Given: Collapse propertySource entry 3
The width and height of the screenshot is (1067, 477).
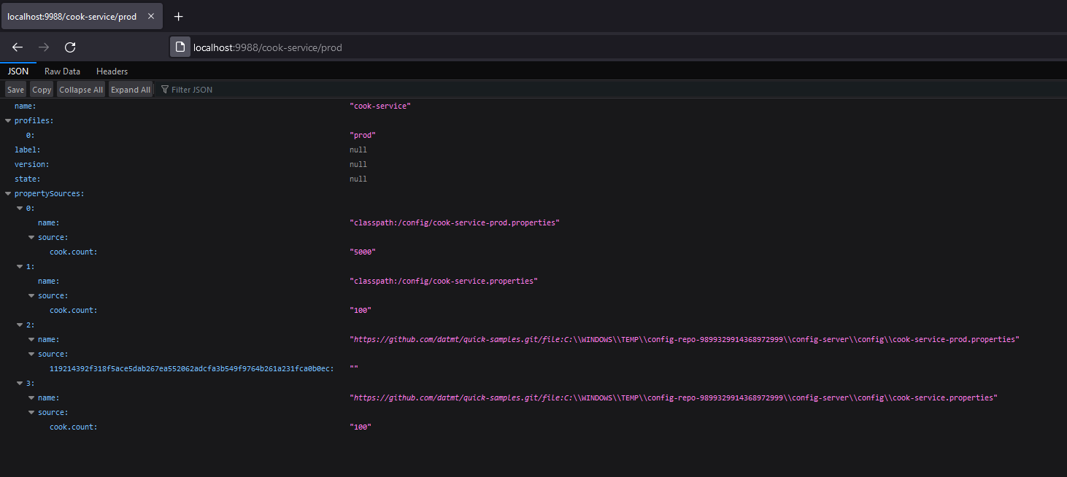Looking at the screenshot, I should 19,383.
